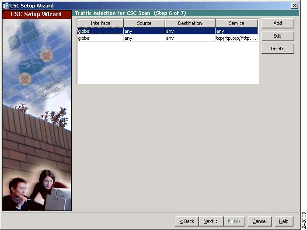Edit the selected traffic rule
This screenshot has width=307, height=230.
[278, 36]
